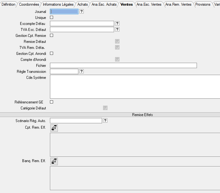Focus the Cde.Système text area

[x=135, y=87]
